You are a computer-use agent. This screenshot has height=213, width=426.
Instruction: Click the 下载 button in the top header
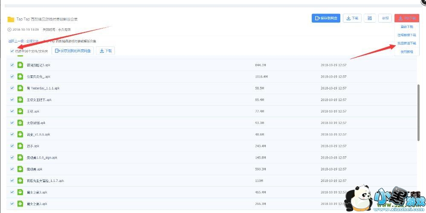pyautogui.click(x=352, y=18)
